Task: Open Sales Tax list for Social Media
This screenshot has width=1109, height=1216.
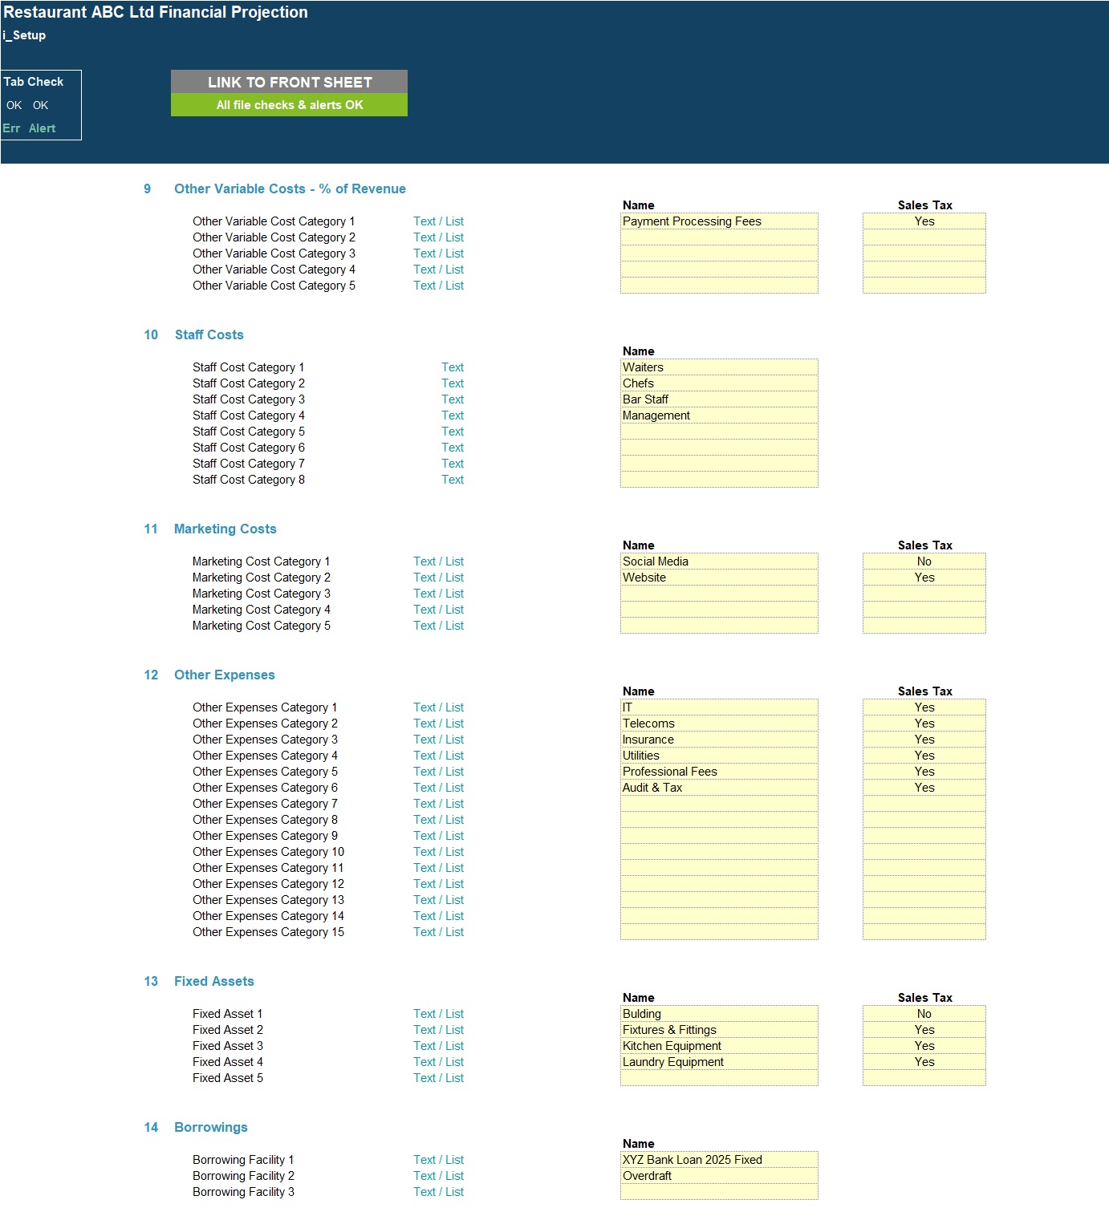Action: [x=924, y=561]
